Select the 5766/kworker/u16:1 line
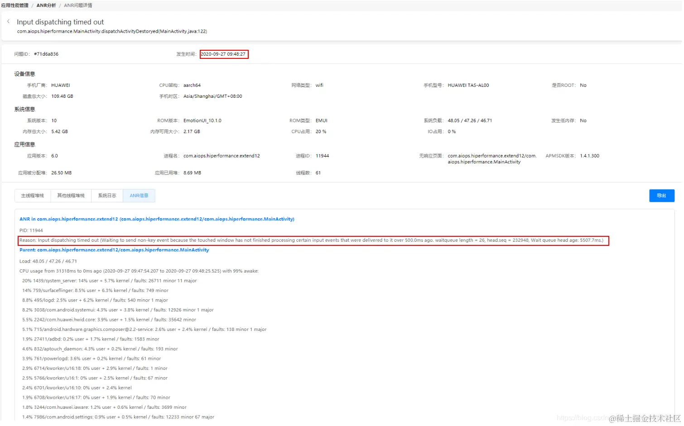This screenshot has height=426, width=684. coord(95,378)
